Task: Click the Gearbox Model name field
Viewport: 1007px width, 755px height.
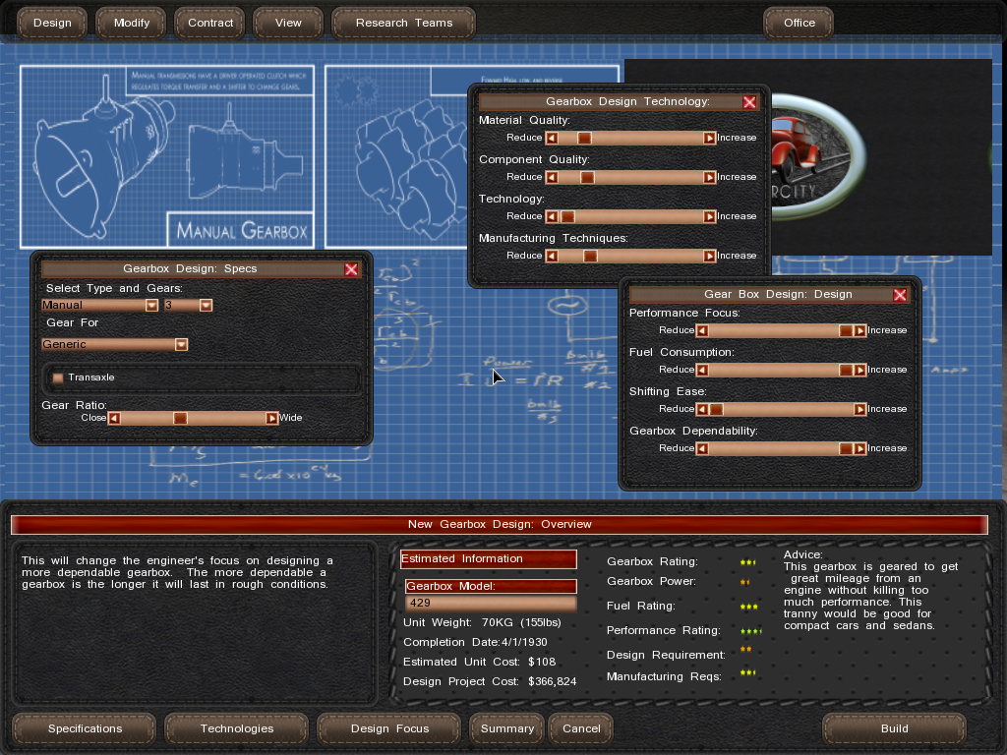Action: pos(490,603)
